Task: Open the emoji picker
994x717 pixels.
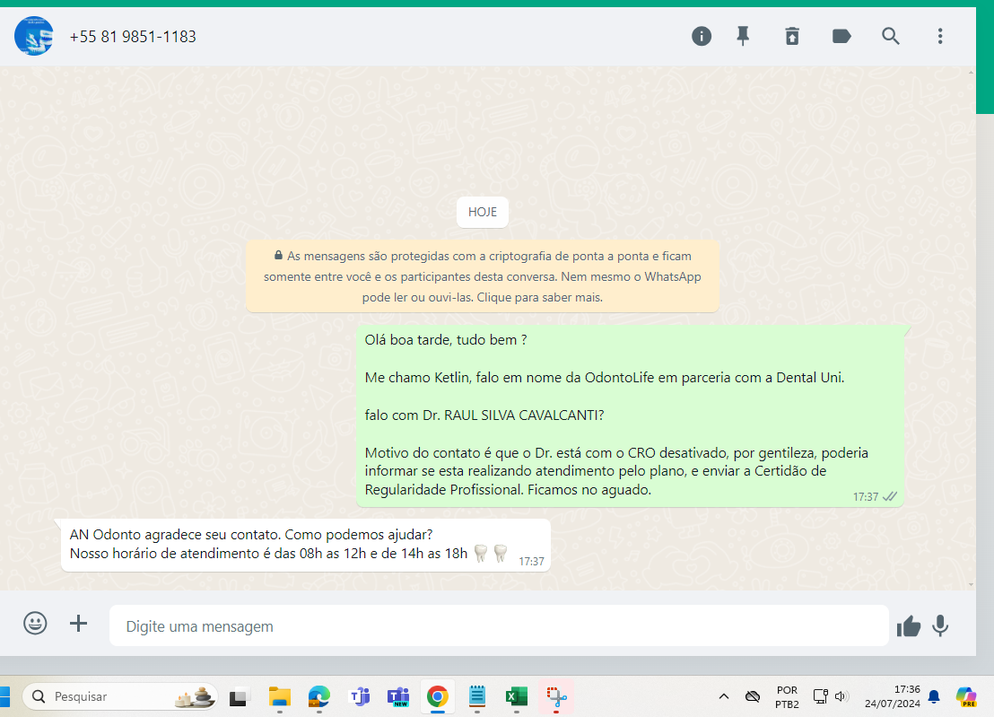Action: [x=36, y=623]
